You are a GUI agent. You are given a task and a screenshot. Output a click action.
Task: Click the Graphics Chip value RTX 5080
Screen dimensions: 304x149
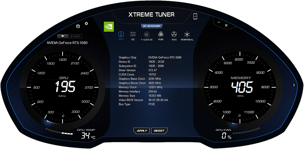click(165, 57)
